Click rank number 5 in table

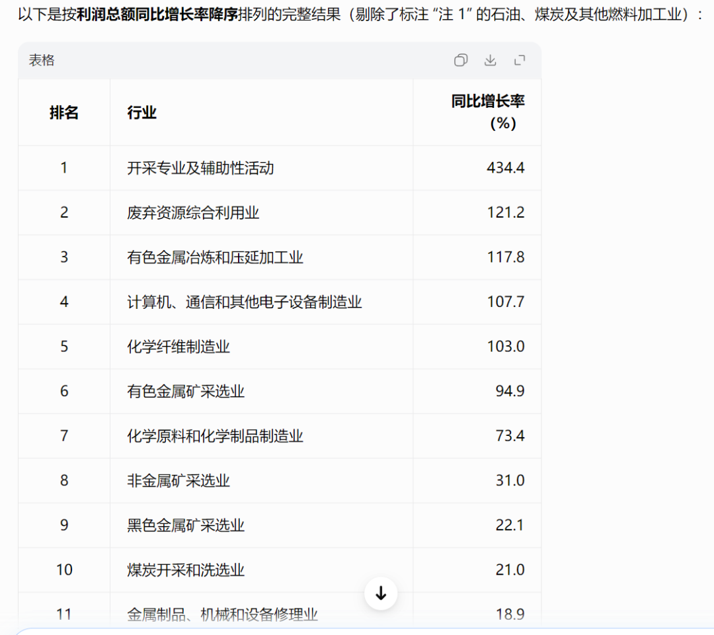(x=64, y=346)
